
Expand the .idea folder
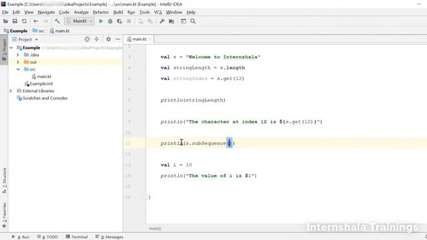18,55
